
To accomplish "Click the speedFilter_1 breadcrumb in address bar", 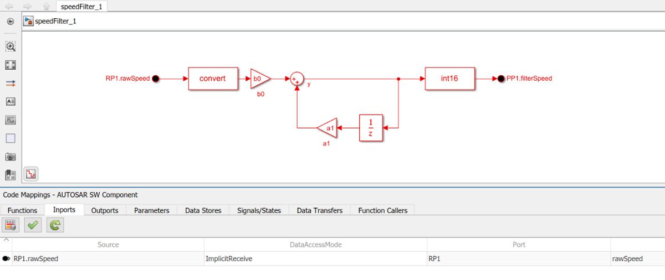I will pyautogui.click(x=55, y=21).
